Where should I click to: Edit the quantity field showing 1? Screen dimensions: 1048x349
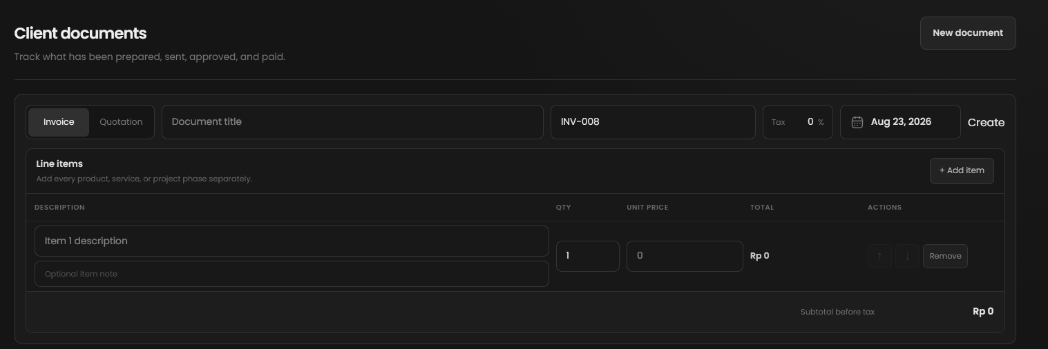click(588, 256)
